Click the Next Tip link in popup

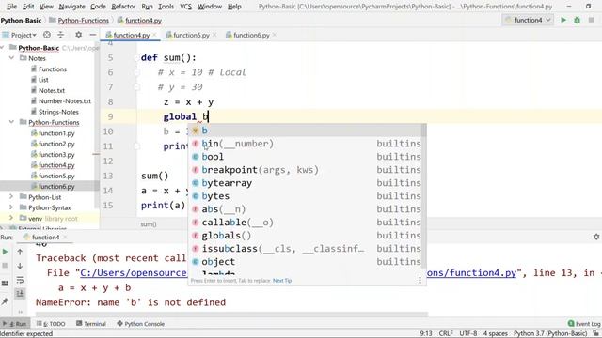coord(282,281)
